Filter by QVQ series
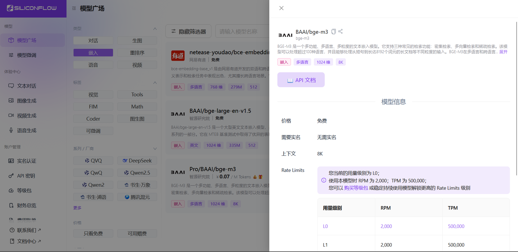 click(93, 160)
